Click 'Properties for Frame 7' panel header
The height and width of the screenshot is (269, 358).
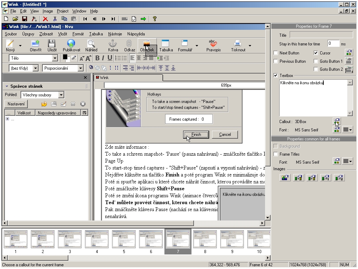pyautogui.click(x=314, y=26)
